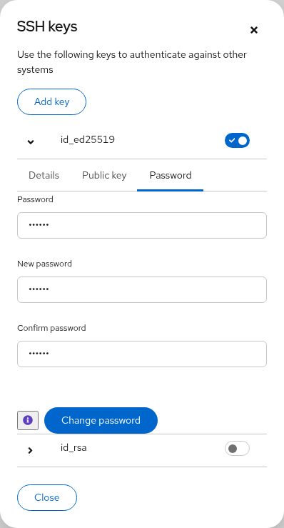Screen dimensions: 284x528
Task: Enable the id_rsa key toggle switch
Action: (x=237, y=449)
